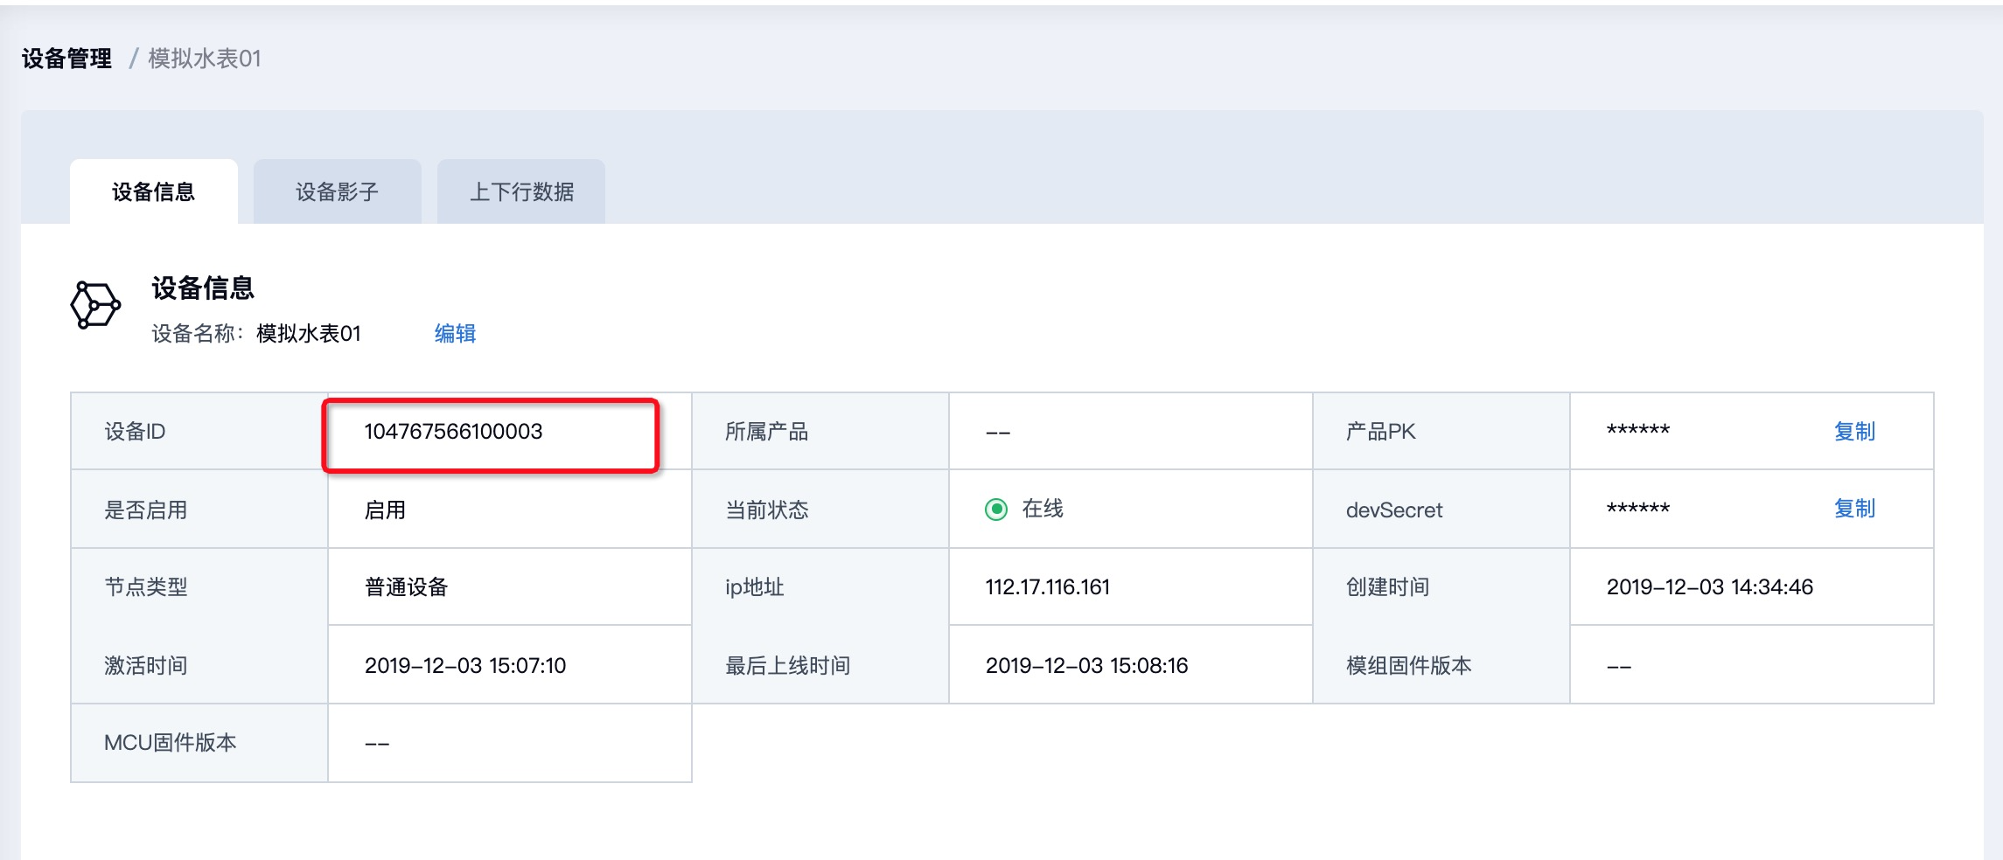Click the 在线 status text
Viewport: 2003px width, 860px height.
click(1043, 509)
